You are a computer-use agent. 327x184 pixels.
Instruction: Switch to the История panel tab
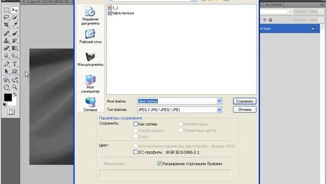click(273, 5)
